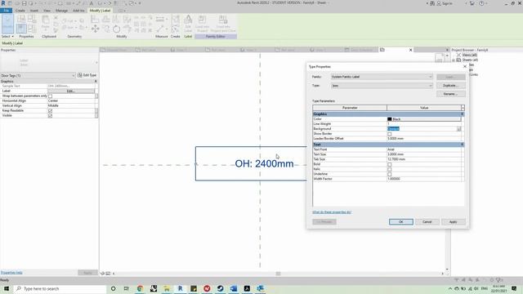Click the label Edit... button in Properties
Screen dimensions: 523x294
(71, 91)
